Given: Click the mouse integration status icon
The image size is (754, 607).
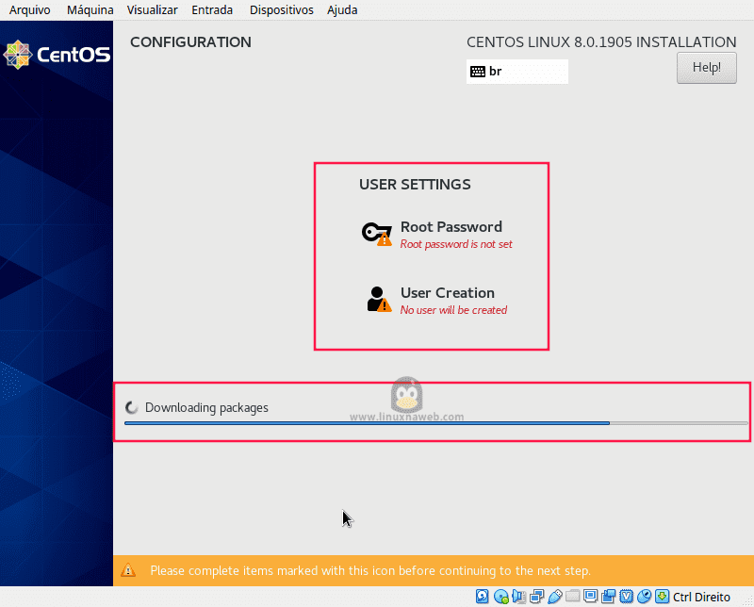Looking at the screenshot, I should pos(644,597).
